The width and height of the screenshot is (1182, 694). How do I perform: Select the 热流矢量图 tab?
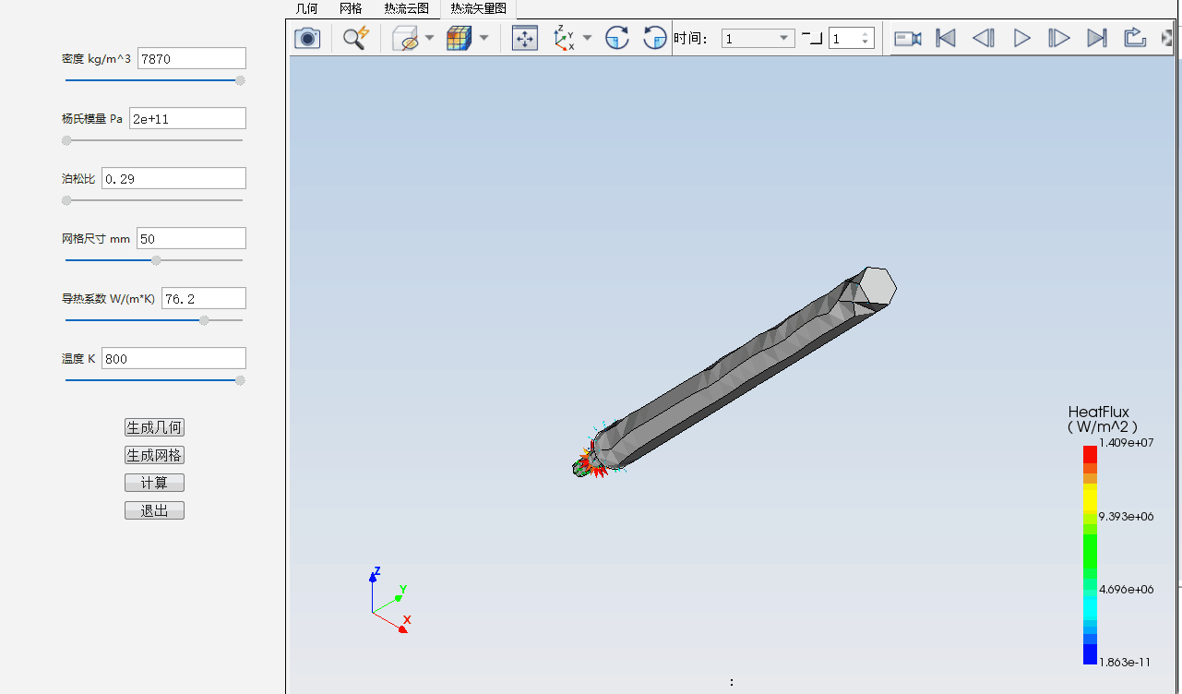coord(478,8)
